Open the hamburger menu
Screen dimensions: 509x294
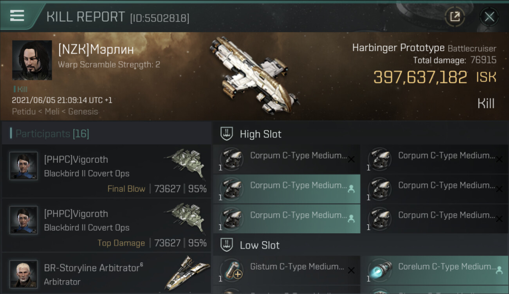(17, 16)
